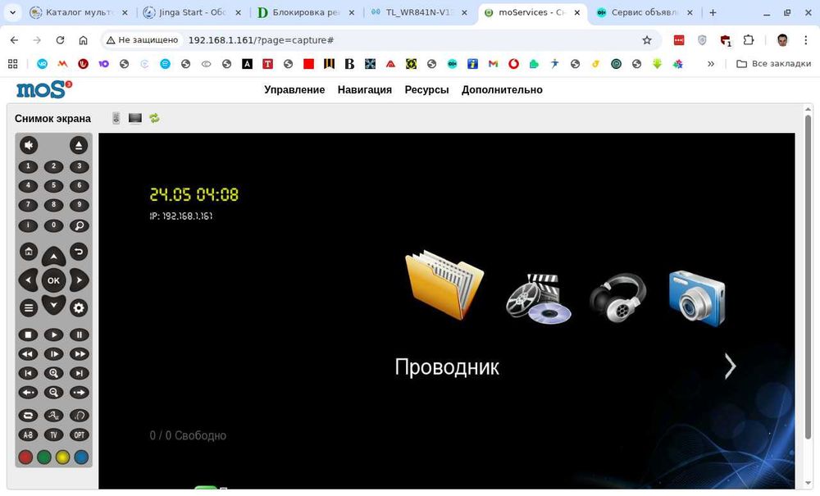Toggle the screen display icon in header
This screenshot has height=496, width=820.
135,119
